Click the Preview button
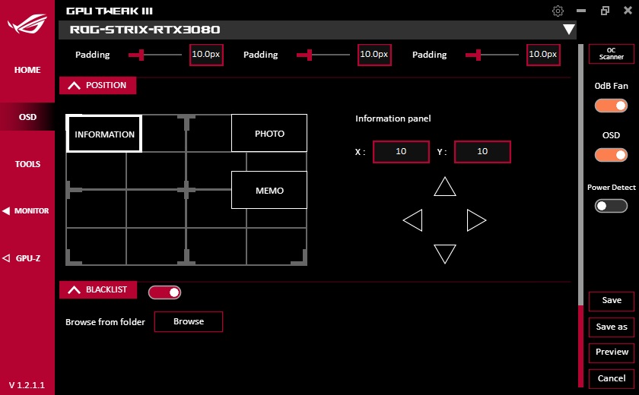Image resolution: width=639 pixels, height=395 pixels. pyautogui.click(x=612, y=352)
